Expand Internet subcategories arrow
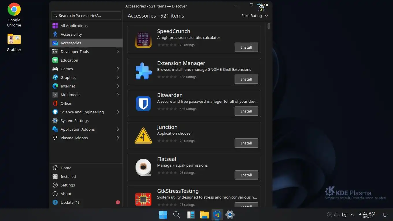 (x=118, y=86)
